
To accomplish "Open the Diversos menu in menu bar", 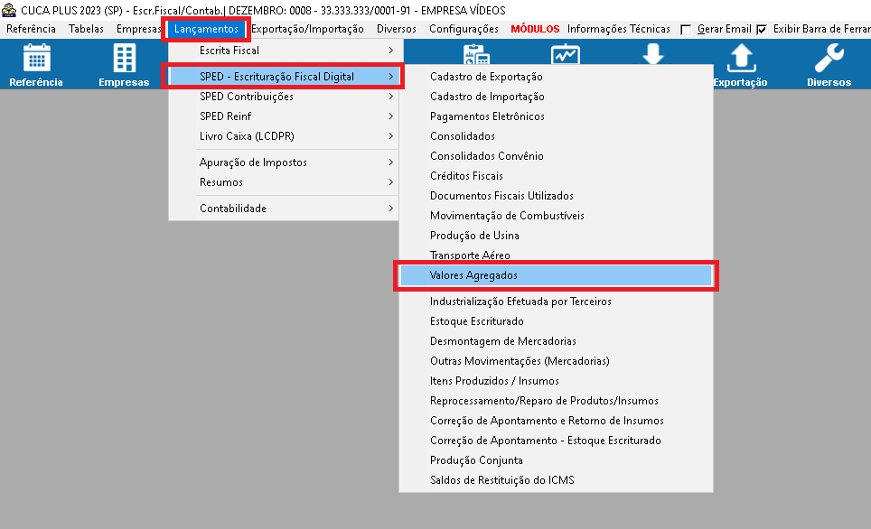I will tap(397, 29).
